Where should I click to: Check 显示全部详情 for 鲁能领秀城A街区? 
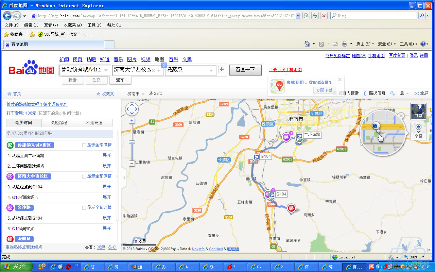84,145
